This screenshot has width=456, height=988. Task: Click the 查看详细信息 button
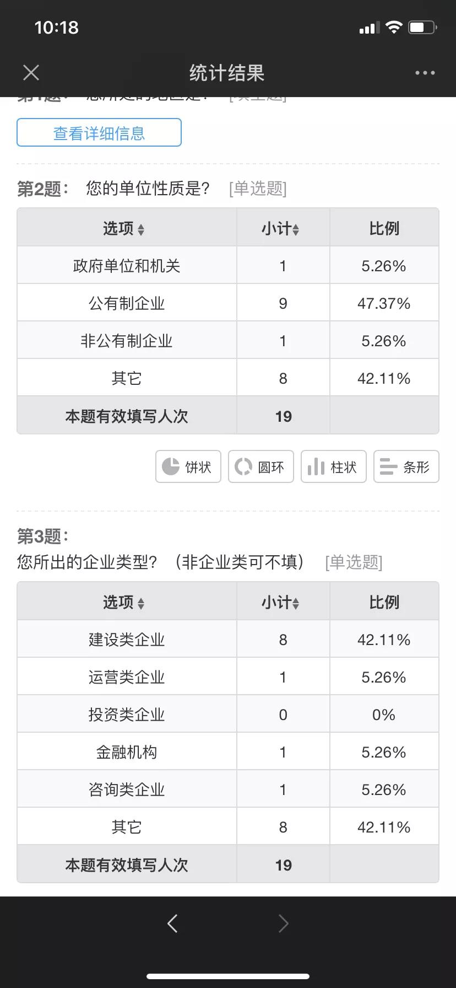point(99,133)
